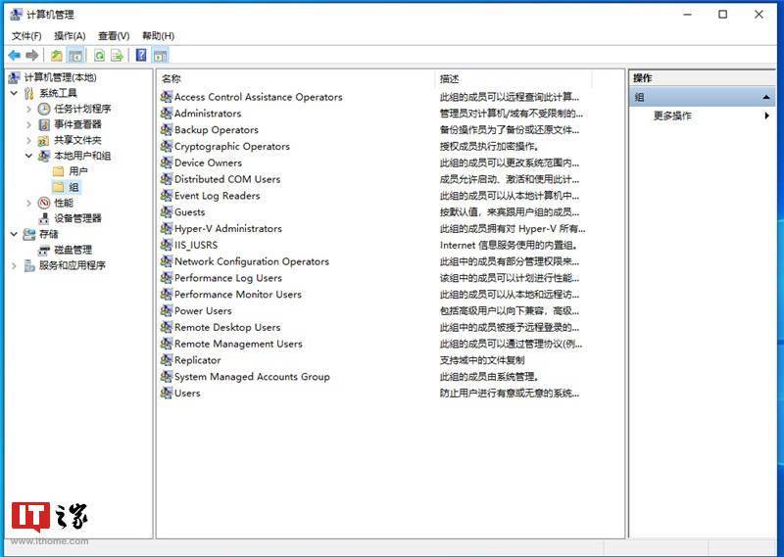
Task: Click the Replicator group icon
Action: pyautogui.click(x=167, y=360)
